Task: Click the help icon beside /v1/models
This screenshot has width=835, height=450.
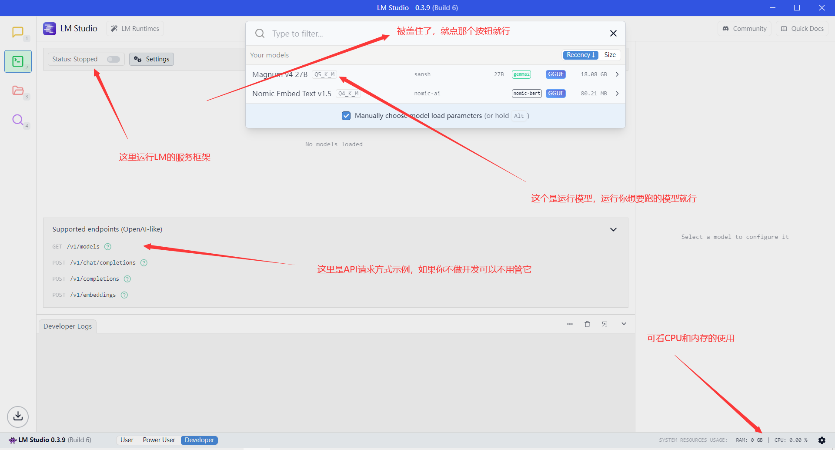Action: click(108, 247)
